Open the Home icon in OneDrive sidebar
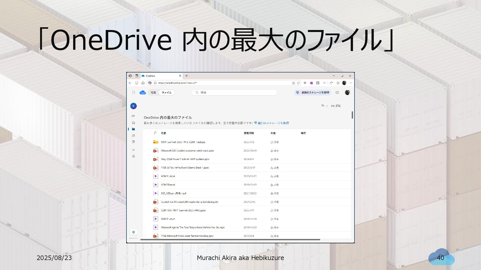The image size is (481, 270). 134,123
